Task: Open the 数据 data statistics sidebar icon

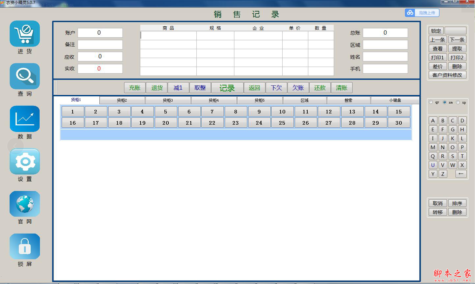Action: [24, 119]
